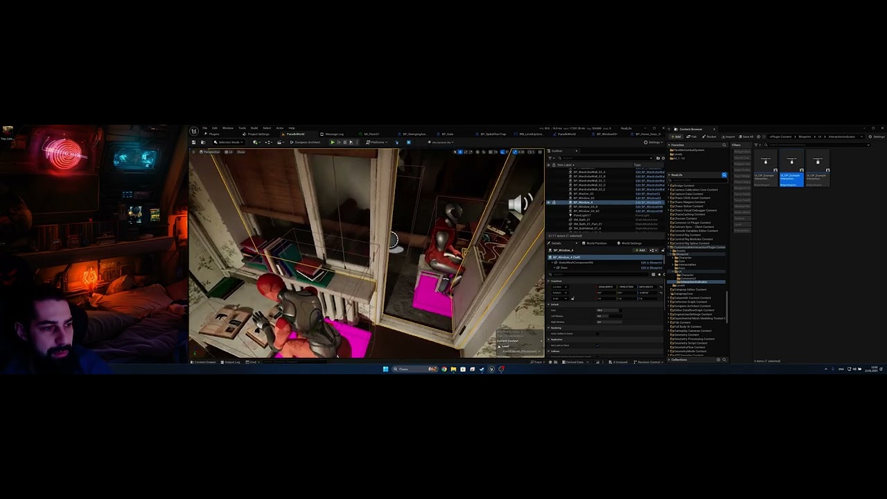This screenshot has height=499, width=887.
Task: Open the Window menu
Action: tap(228, 128)
